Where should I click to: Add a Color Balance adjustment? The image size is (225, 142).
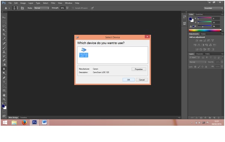(199, 45)
